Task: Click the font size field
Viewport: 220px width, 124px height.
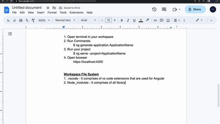Action: (108, 20)
